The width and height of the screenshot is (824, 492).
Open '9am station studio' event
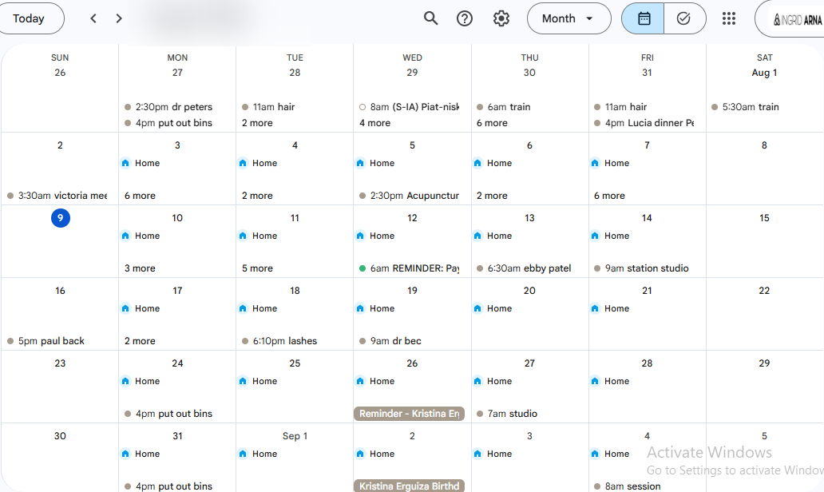641,268
